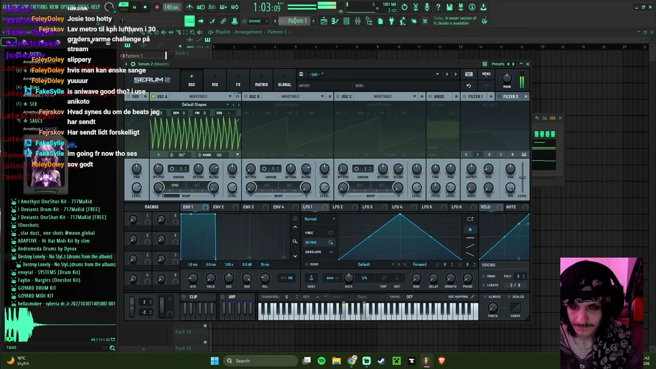Click the magnifier zoom icon in envelope
Screen dimensions: 656x369
[x=295, y=241]
